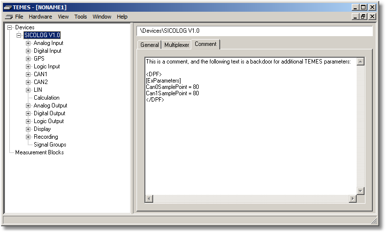Select the CAN1 tree item
Image resolution: width=386 pixels, height=233 pixels.
click(x=41, y=74)
